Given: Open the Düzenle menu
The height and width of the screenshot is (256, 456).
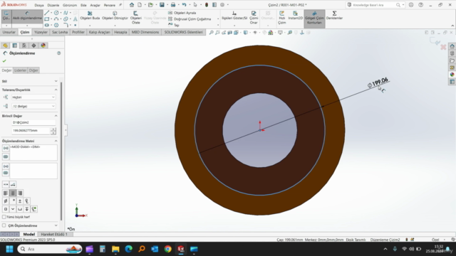Looking at the screenshot, I should click(53, 5).
